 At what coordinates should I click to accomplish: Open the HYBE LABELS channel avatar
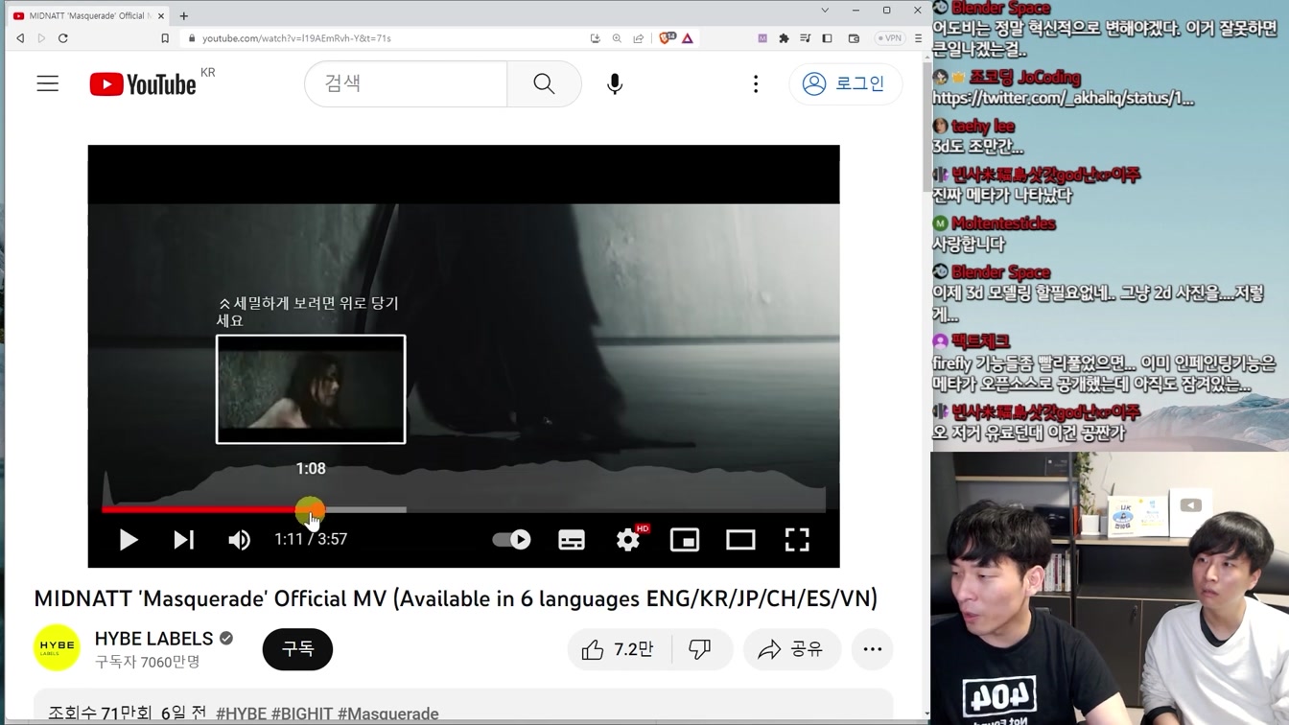pos(57,649)
